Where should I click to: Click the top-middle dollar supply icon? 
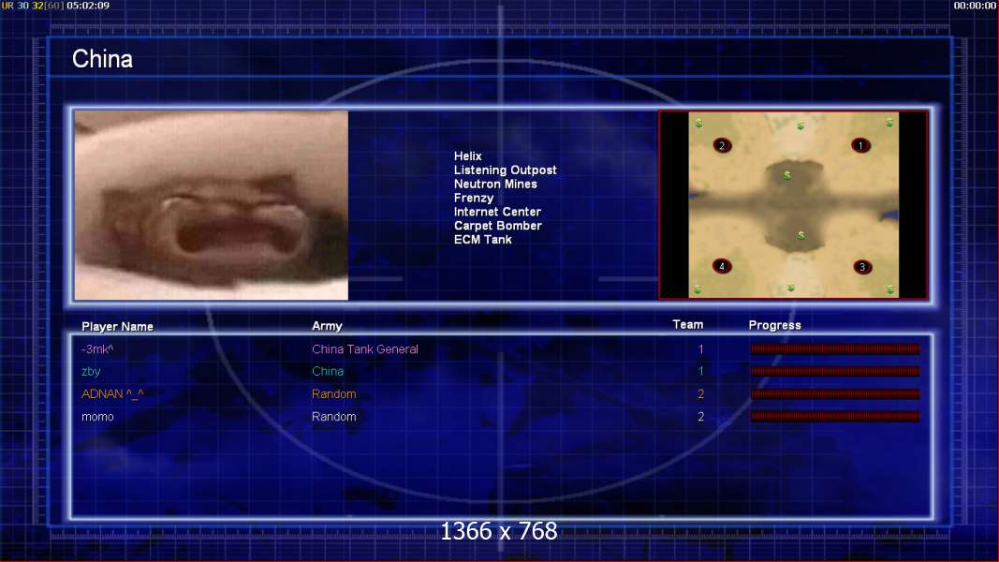pos(801,126)
